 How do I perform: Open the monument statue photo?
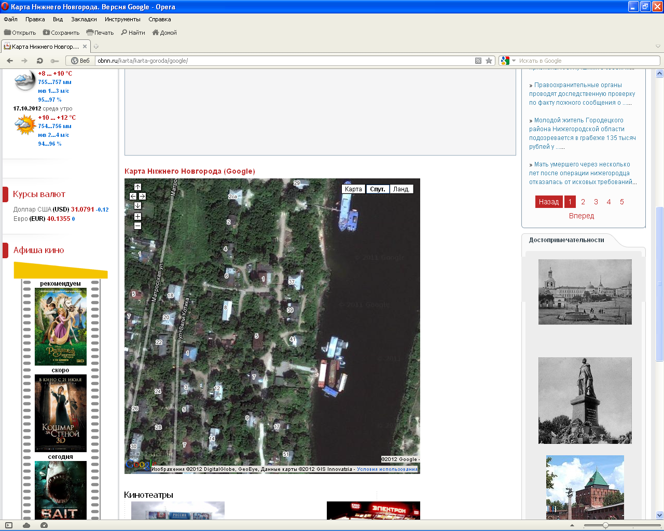(585, 400)
